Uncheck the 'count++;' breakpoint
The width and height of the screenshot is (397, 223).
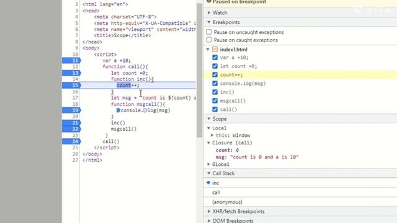(x=215, y=74)
